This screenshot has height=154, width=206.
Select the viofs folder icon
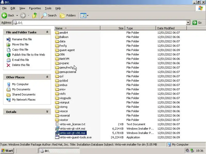[57, 94]
